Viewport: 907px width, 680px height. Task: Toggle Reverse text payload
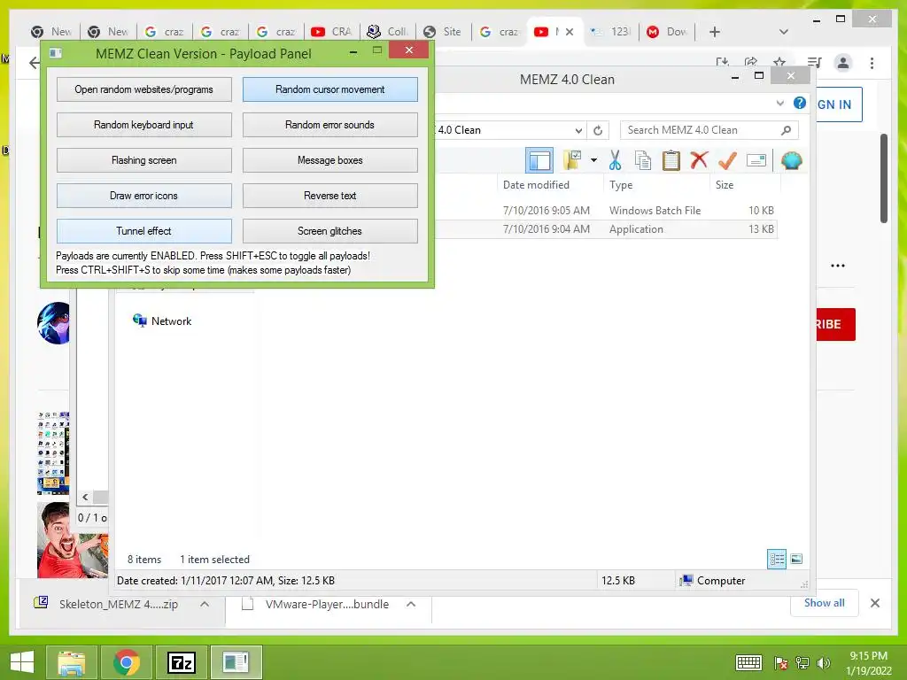pyautogui.click(x=329, y=196)
